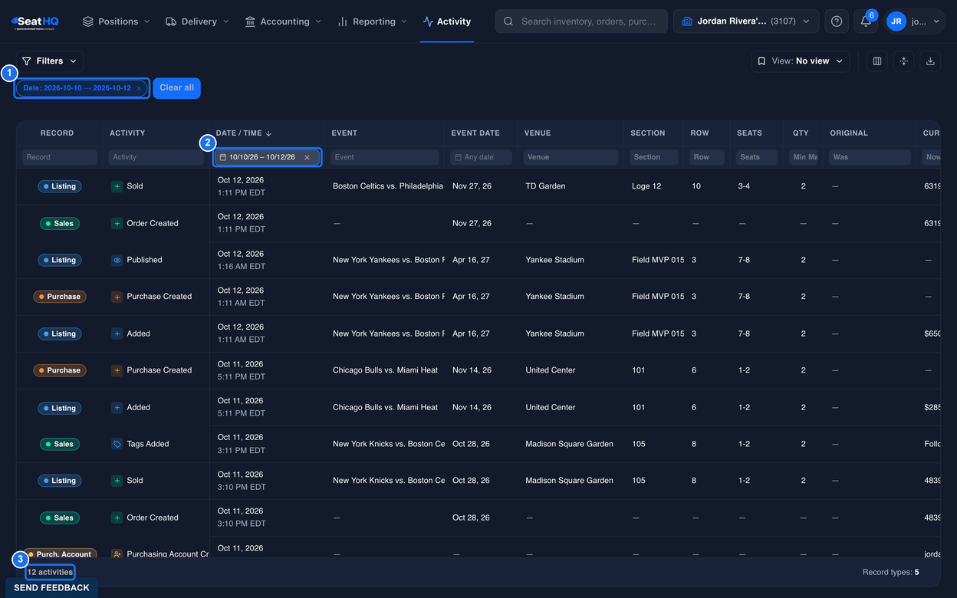The image size is (957, 598).
Task: Click Madison Square Garden in Tags Added row
Action: pyautogui.click(x=569, y=444)
